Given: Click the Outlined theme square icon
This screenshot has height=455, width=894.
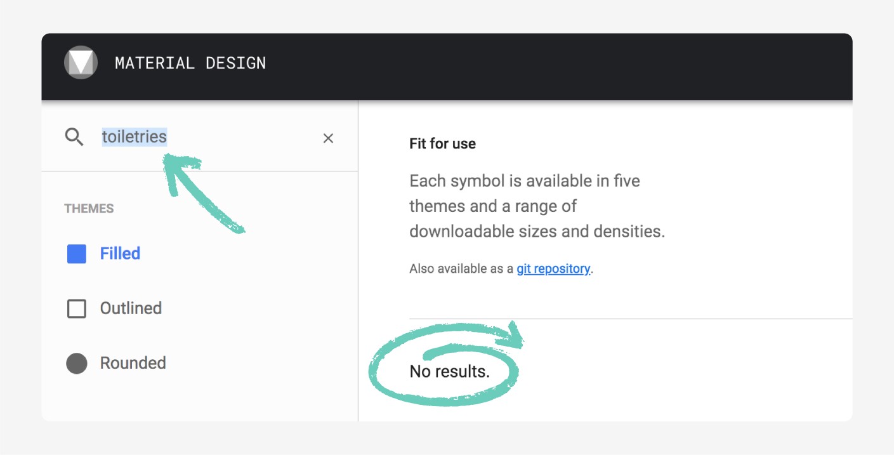Looking at the screenshot, I should [77, 309].
